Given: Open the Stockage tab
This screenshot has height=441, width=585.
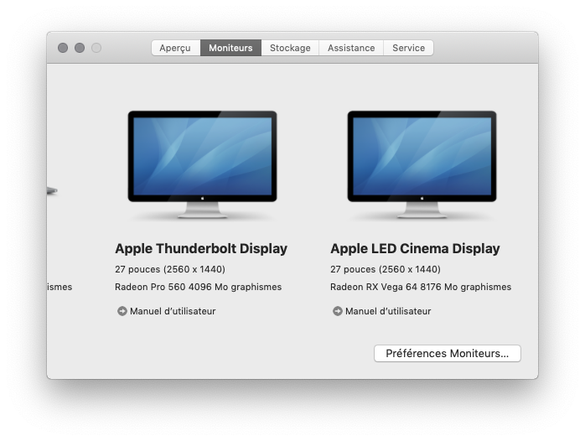Looking at the screenshot, I should 290,48.
